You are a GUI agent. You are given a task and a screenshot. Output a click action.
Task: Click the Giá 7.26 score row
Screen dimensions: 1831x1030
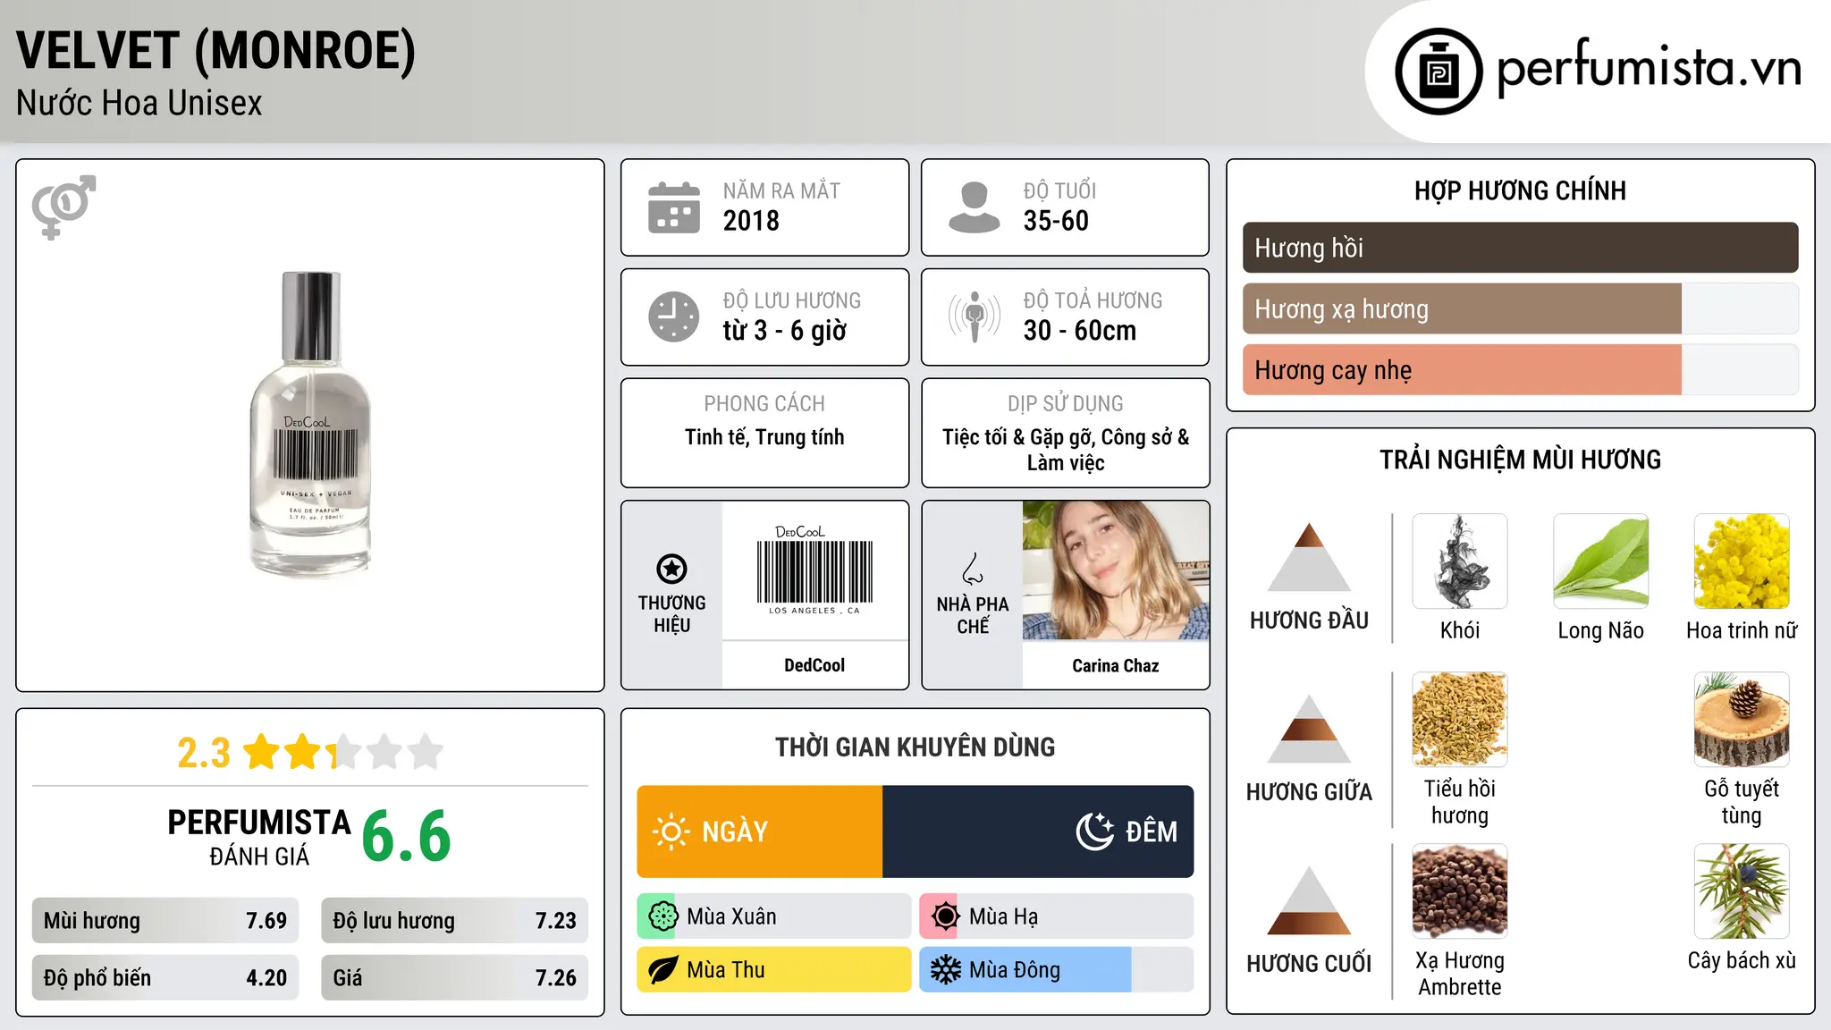pyautogui.click(x=454, y=978)
